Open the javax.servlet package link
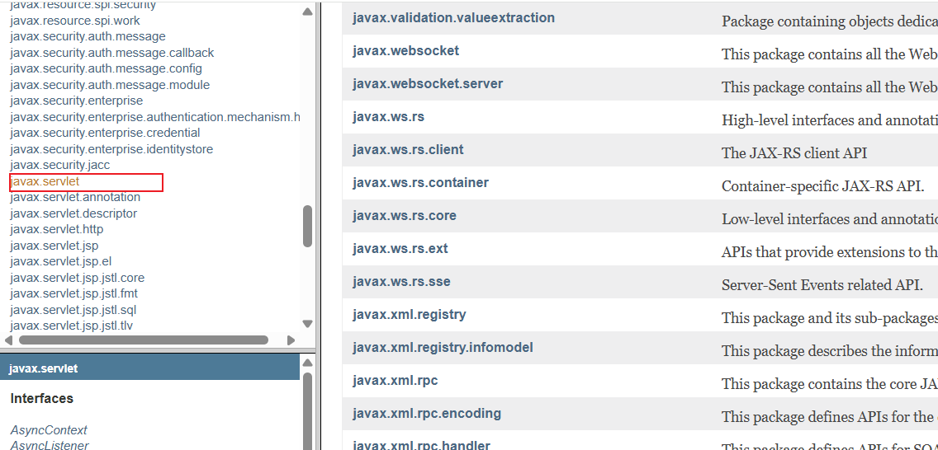This screenshot has height=450, width=938. point(45,181)
